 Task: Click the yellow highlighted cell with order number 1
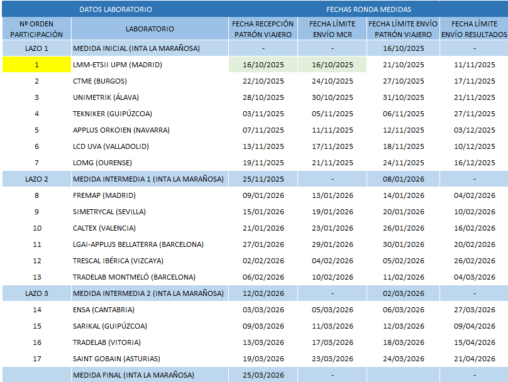pos(36,65)
